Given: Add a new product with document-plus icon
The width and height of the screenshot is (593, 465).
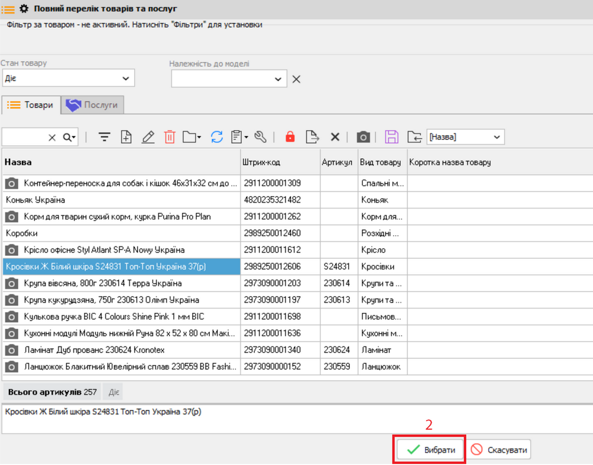Looking at the screenshot, I should point(126,137).
